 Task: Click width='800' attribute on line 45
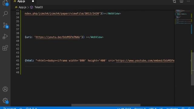click(x=77, y=61)
